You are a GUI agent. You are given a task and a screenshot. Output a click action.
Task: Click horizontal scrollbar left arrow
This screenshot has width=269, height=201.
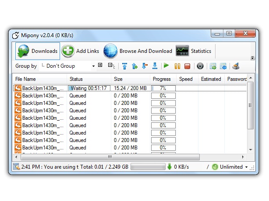[x=17, y=157]
